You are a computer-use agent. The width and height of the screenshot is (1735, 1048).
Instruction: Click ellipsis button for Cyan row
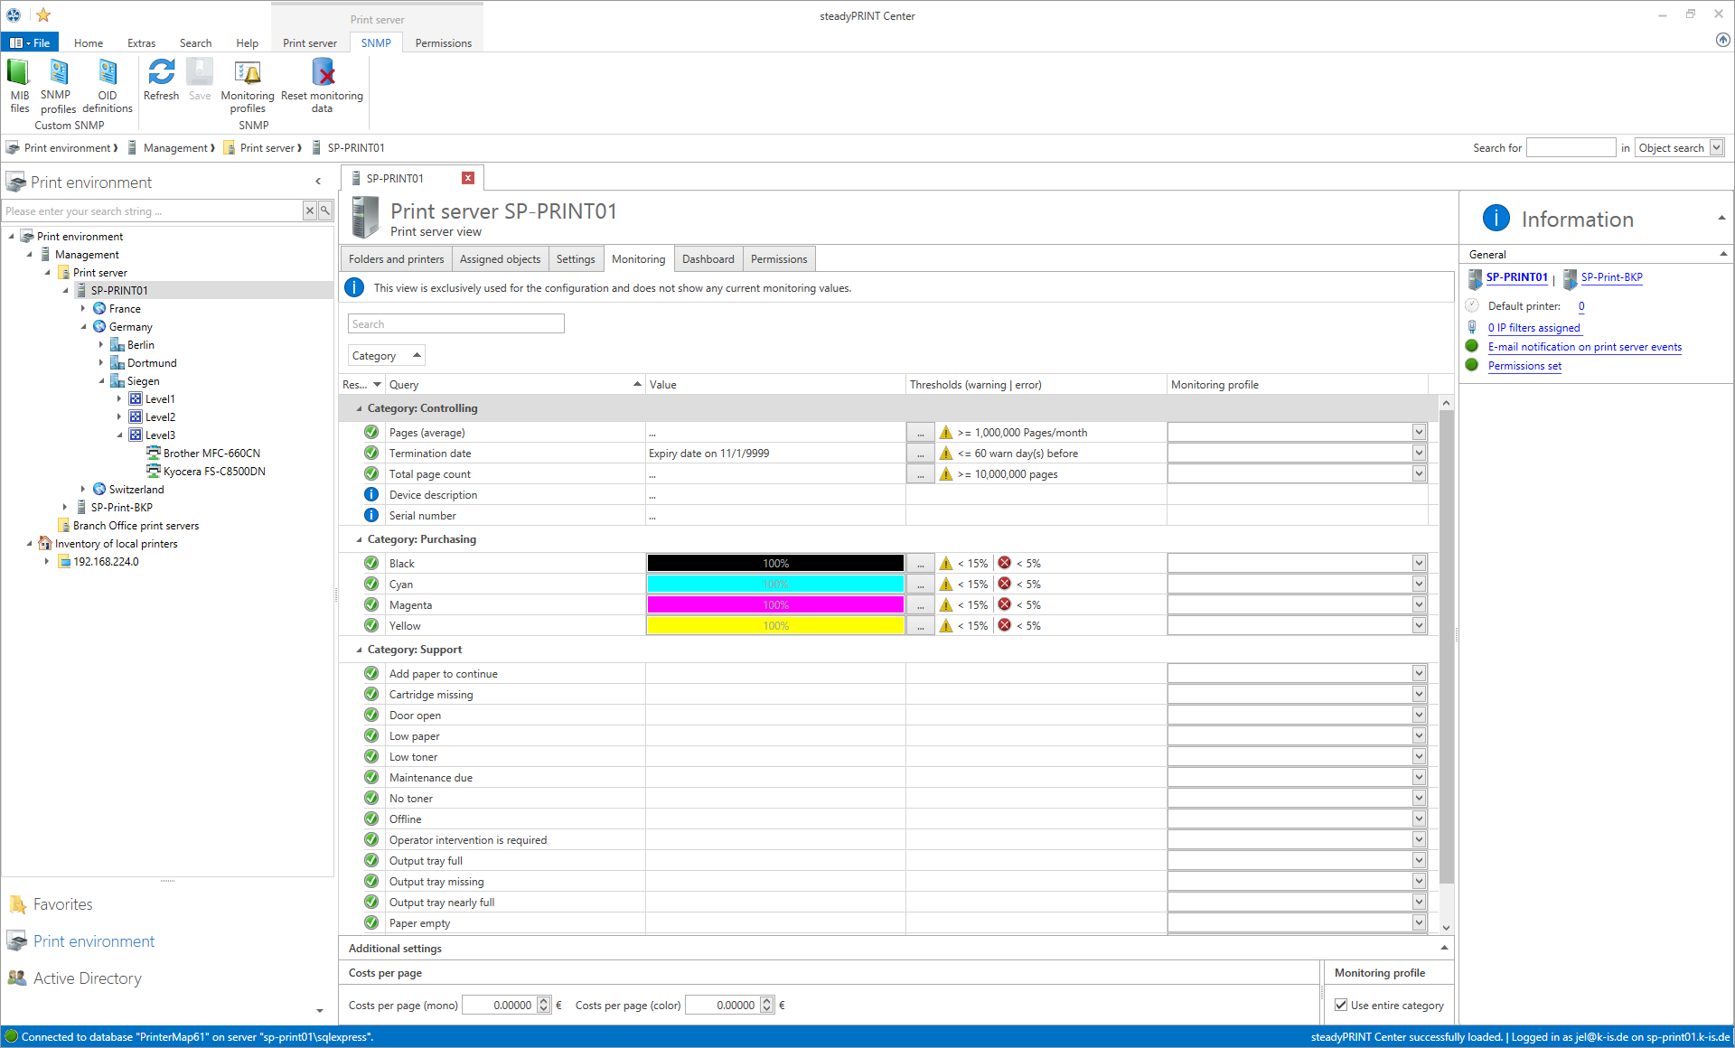click(x=920, y=585)
